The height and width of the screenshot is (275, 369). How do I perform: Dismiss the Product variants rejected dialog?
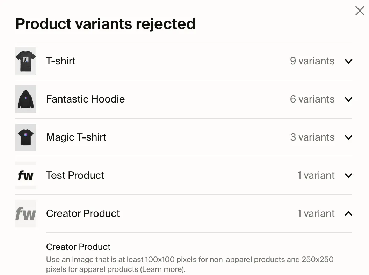coord(360,10)
